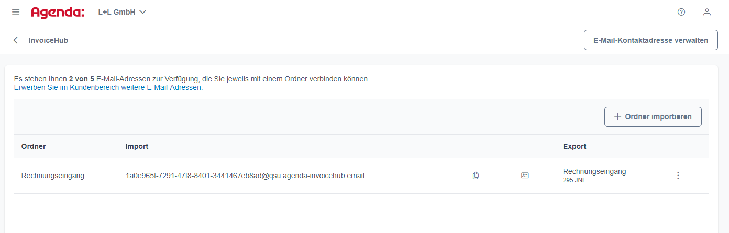The width and height of the screenshot is (729, 233).
Task: Click the contact card icon in Rechnungseingang row
Action: click(525, 176)
